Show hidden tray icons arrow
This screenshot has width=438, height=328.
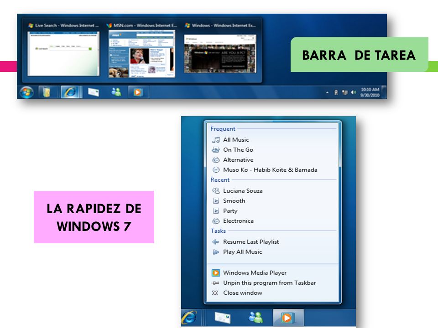(327, 92)
